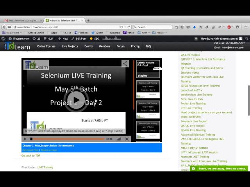Open the Twitter bookmark
The width and height of the screenshot is (250, 187).
click(x=97, y=33)
